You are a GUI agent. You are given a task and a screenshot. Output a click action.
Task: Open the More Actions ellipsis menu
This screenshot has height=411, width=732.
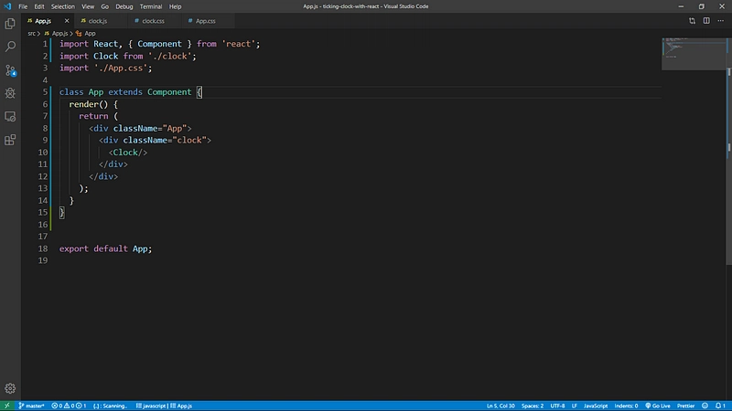(x=720, y=21)
